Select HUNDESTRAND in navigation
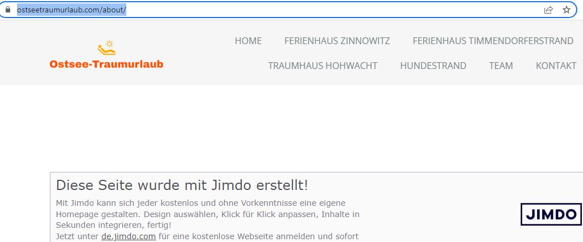This screenshot has height=242, width=583. 433,66
